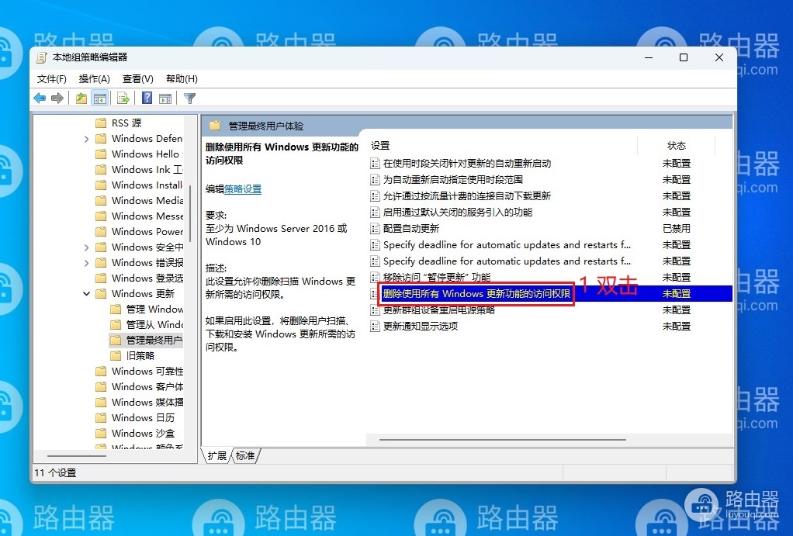The image size is (793, 536).
Task: Click policy icon beside 更新通知显示选项
Action: (375, 326)
